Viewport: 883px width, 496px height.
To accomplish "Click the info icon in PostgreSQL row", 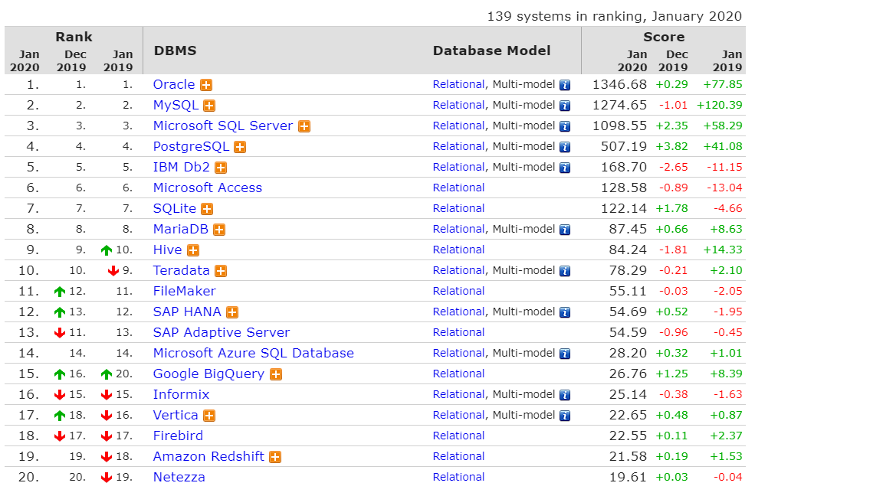I will 565,147.
